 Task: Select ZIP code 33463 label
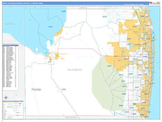(140, 75)
